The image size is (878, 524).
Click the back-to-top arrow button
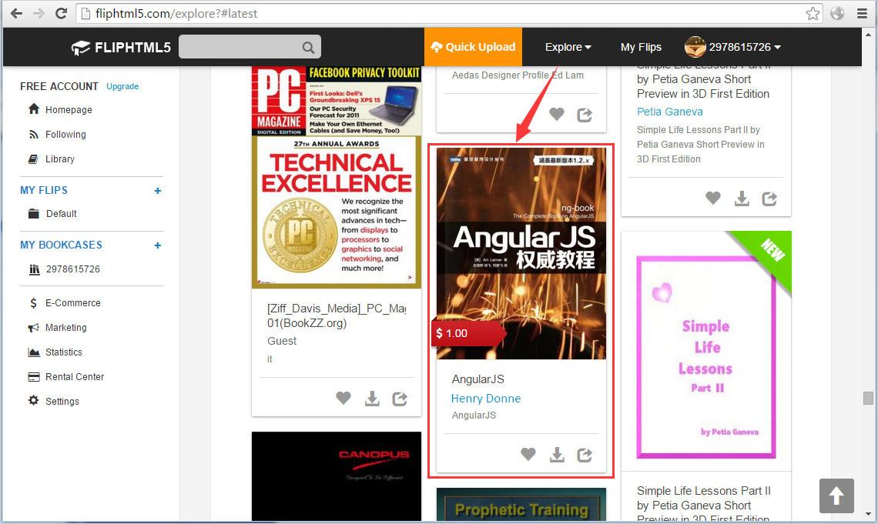[836, 496]
